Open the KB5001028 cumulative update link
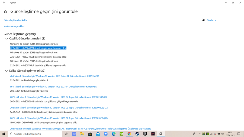Screen dimensions: 244x137 tap(59, 118)
